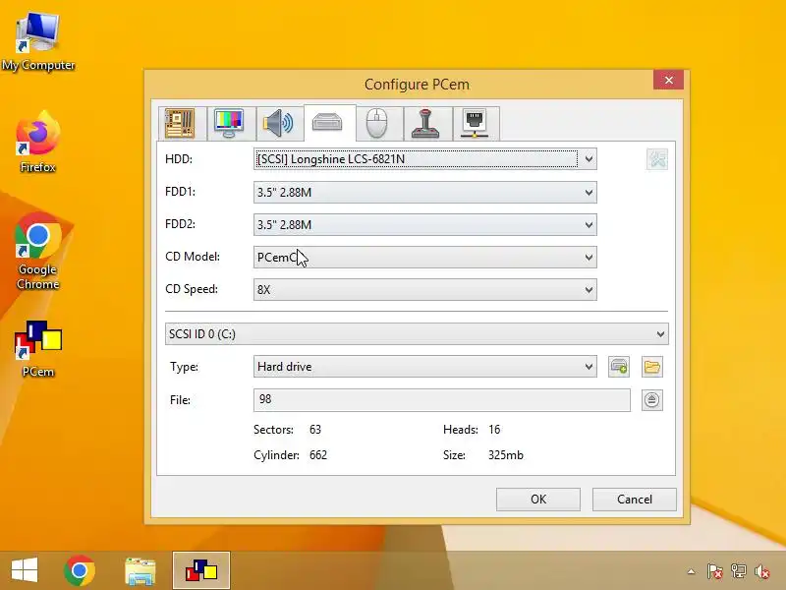786x590 pixels.
Task: Open the joystick settings tab
Action: (x=425, y=124)
